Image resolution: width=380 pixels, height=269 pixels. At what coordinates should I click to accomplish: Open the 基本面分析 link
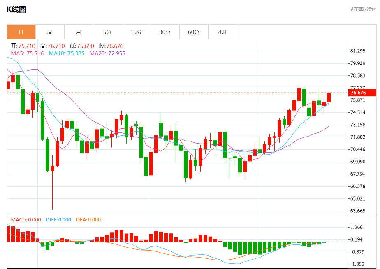(362, 9)
